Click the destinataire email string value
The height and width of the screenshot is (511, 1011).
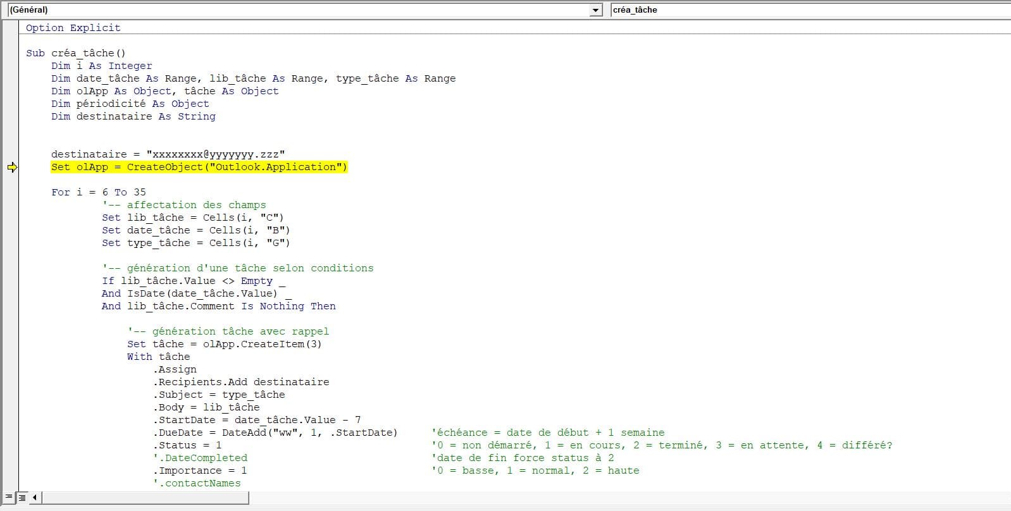[215, 154]
